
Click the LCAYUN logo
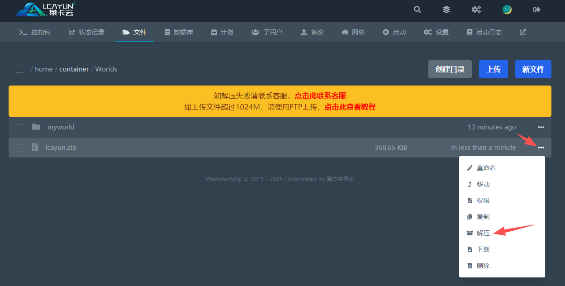45,10
